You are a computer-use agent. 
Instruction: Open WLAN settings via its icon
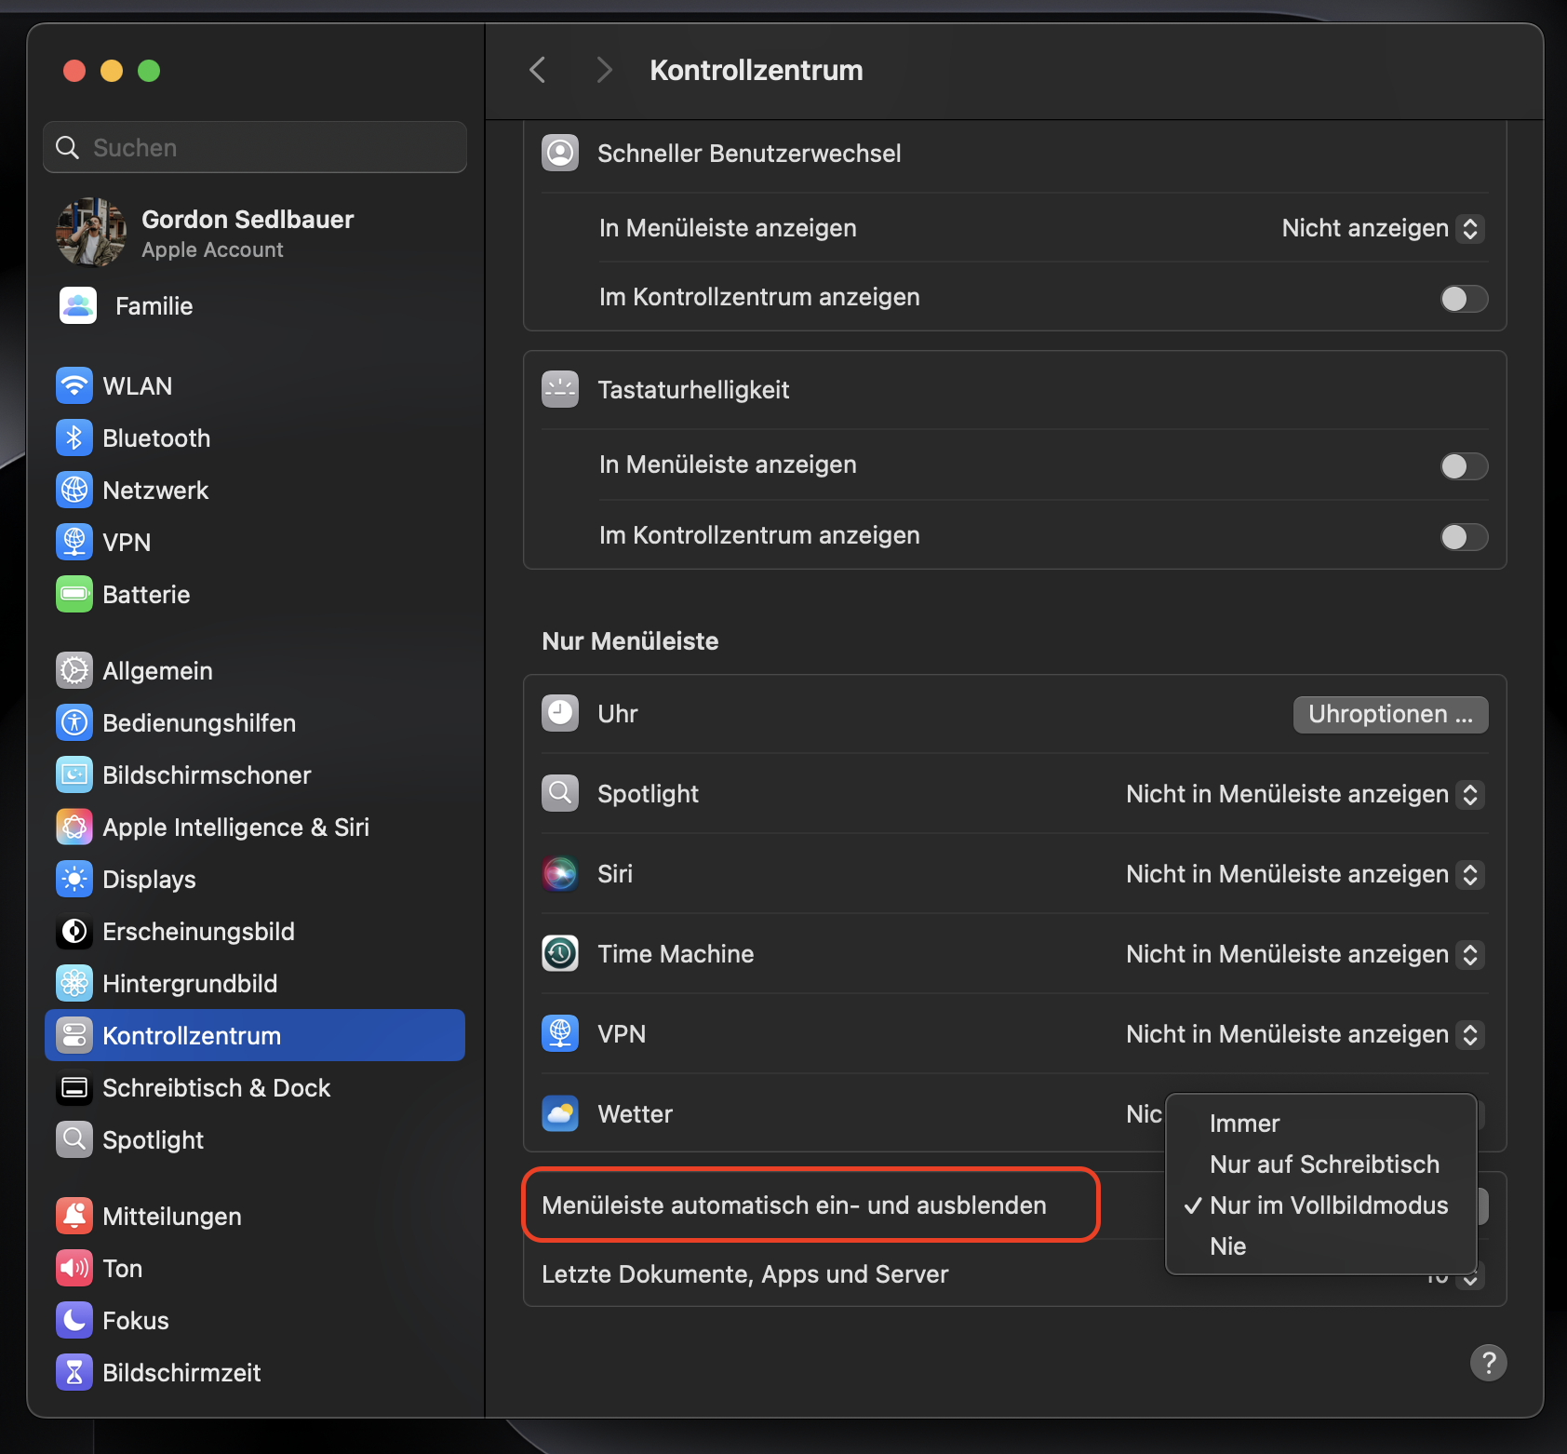[x=74, y=385]
